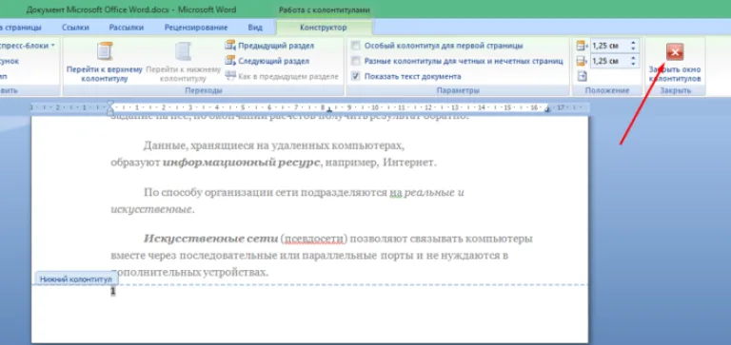Decrease footer distance from bottom value
731x345 pixels.
[x=633, y=64]
